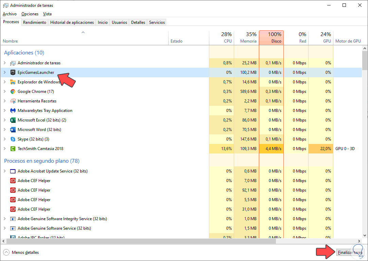
Task: Open the Archivo menu
Action: (10, 14)
